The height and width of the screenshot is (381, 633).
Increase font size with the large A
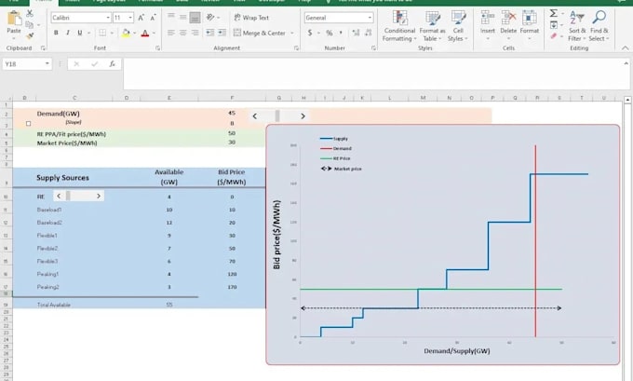[141, 18]
